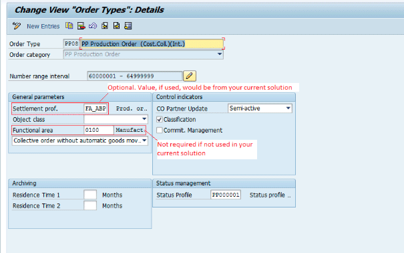
Task: Click the PP08 order type code
Action: [x=71, y=44]
